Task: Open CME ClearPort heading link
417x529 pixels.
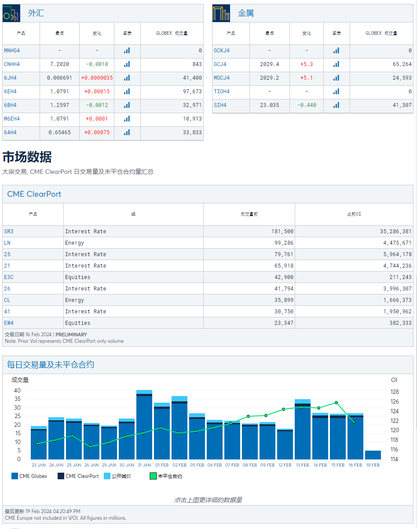Action: pos(34,194)
